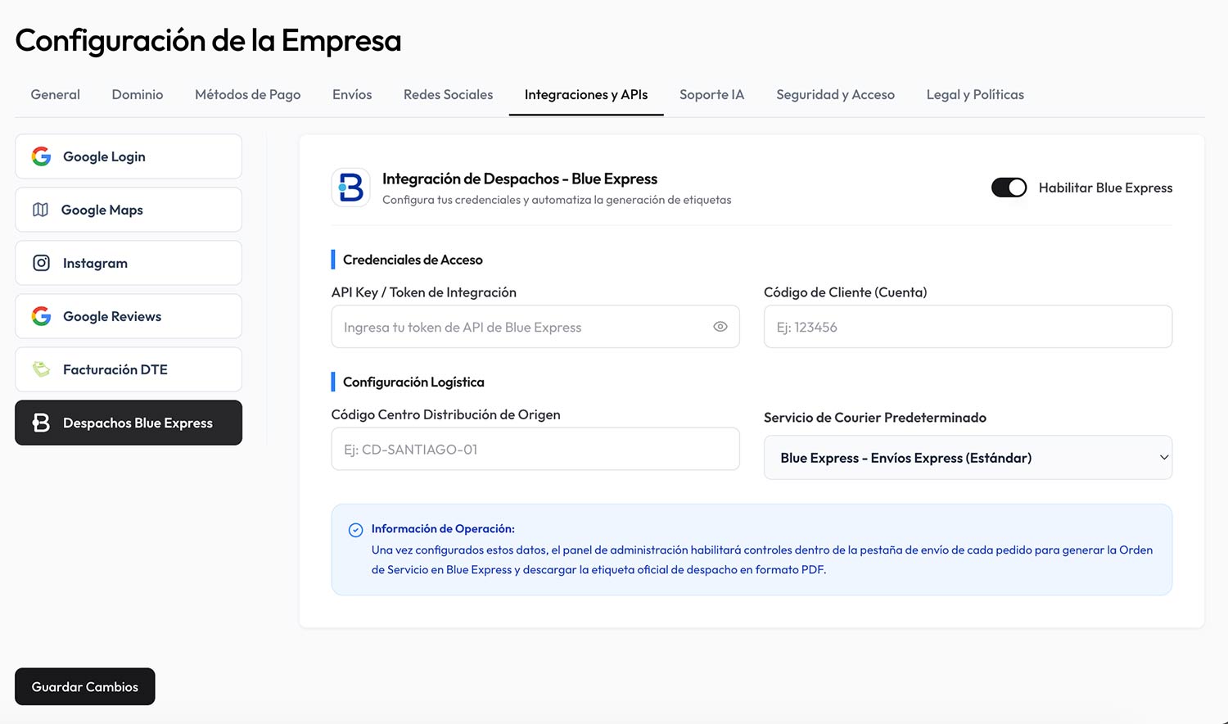The height and width of the screenshot is (724, 1228).
Task: Select the Envíos tab
Action: [352, 95]
